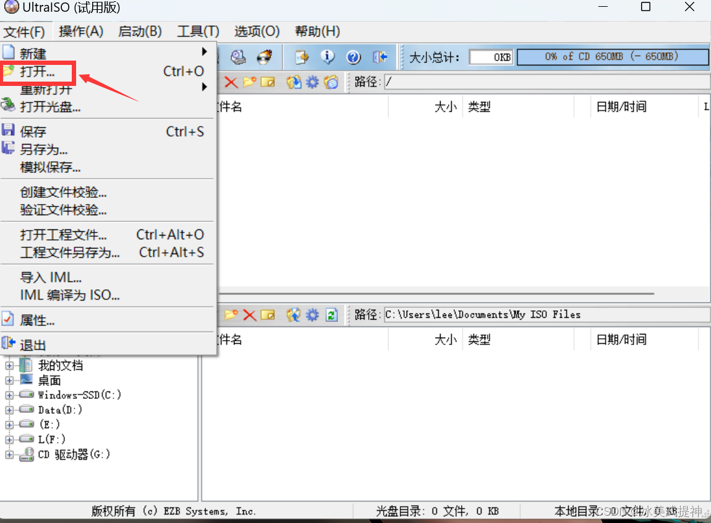The image size is (711, 523).
Task: Choose 验证文件校验... menu entry
Action: (x=108, y=210)
